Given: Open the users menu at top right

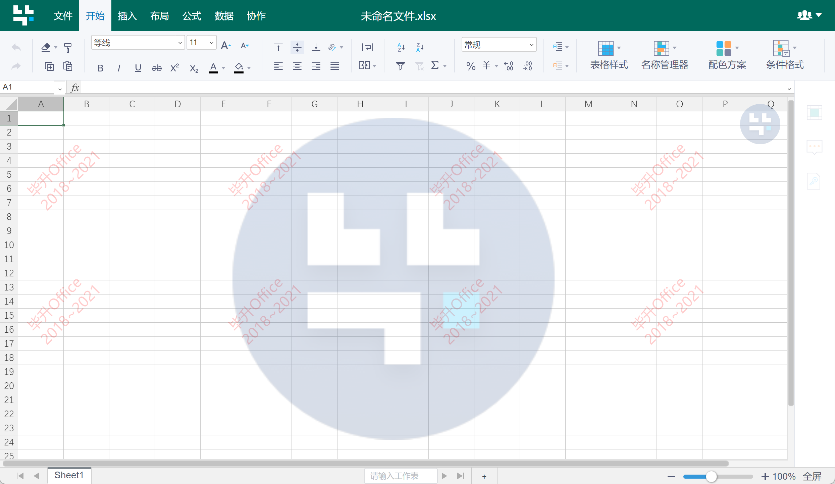Looking at the screenshot, I should click(x=809, y=15).
